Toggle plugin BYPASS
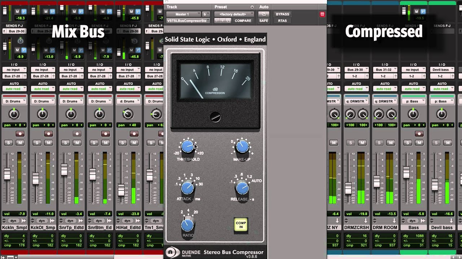The height and width of the screenshot is (259, 462). point(282,14)
